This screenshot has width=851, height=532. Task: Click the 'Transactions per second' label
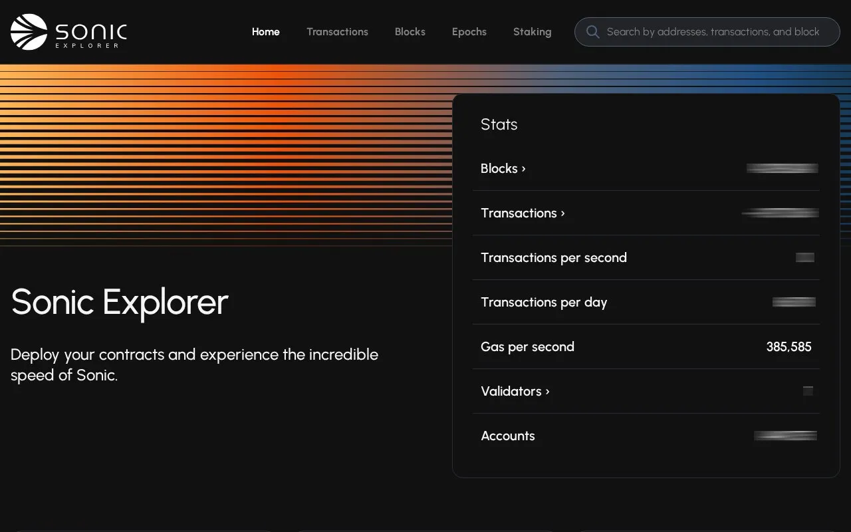tap(554, 257)
